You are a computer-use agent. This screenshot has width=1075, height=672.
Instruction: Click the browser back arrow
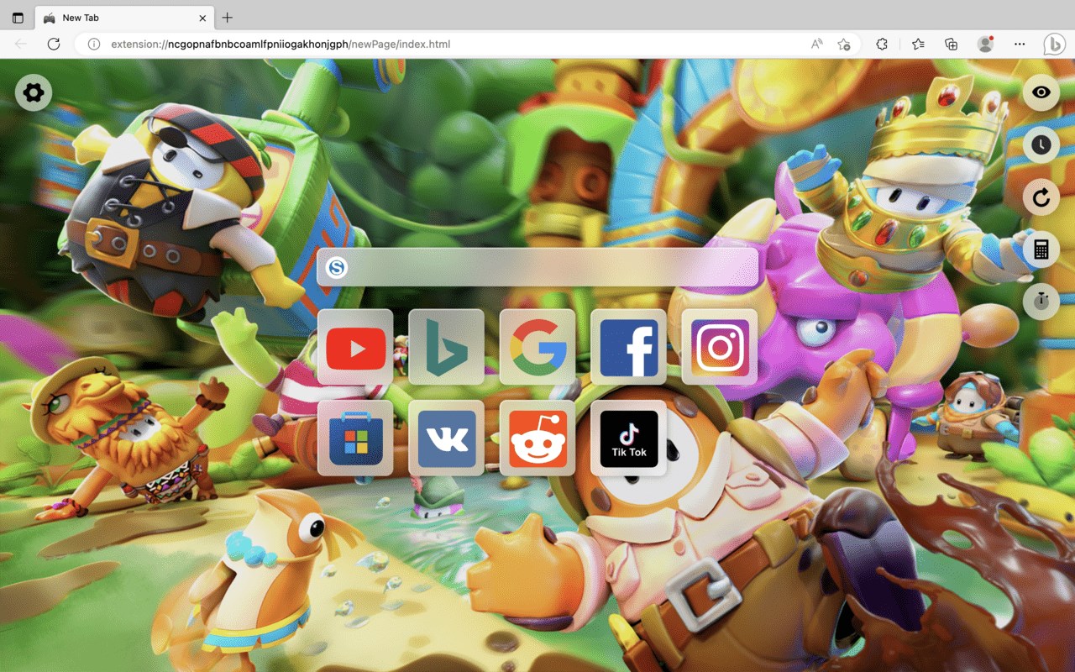pyautogui.click(x=21, y=44)
